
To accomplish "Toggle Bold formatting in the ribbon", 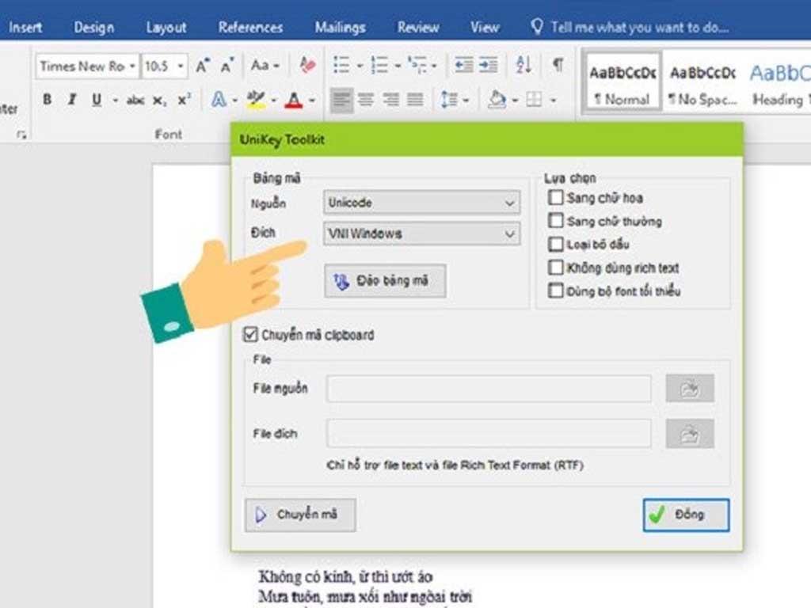I will click(x=47, y=99).
